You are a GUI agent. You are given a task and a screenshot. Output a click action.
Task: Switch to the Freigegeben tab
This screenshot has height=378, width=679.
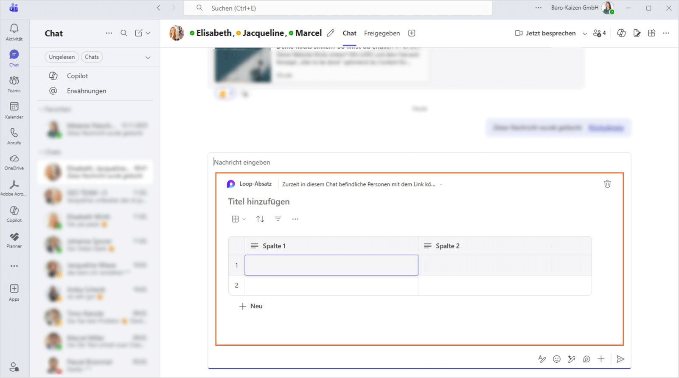382,33
